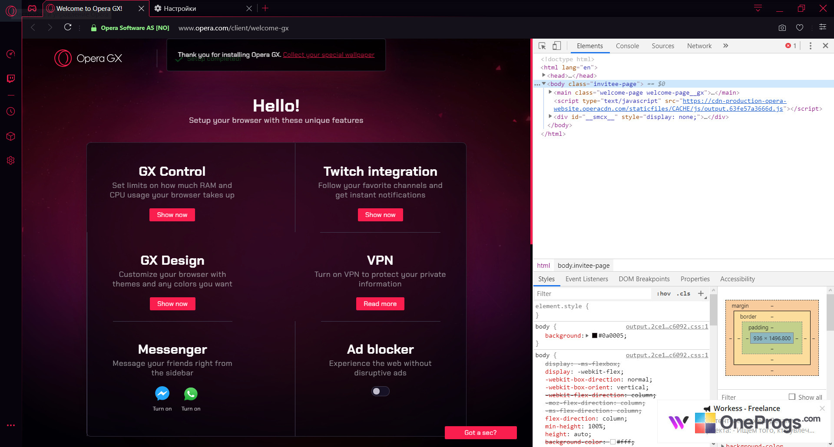Open Easy Setup sliders icon
Viewport: 834px width, 447px height.
823,27
